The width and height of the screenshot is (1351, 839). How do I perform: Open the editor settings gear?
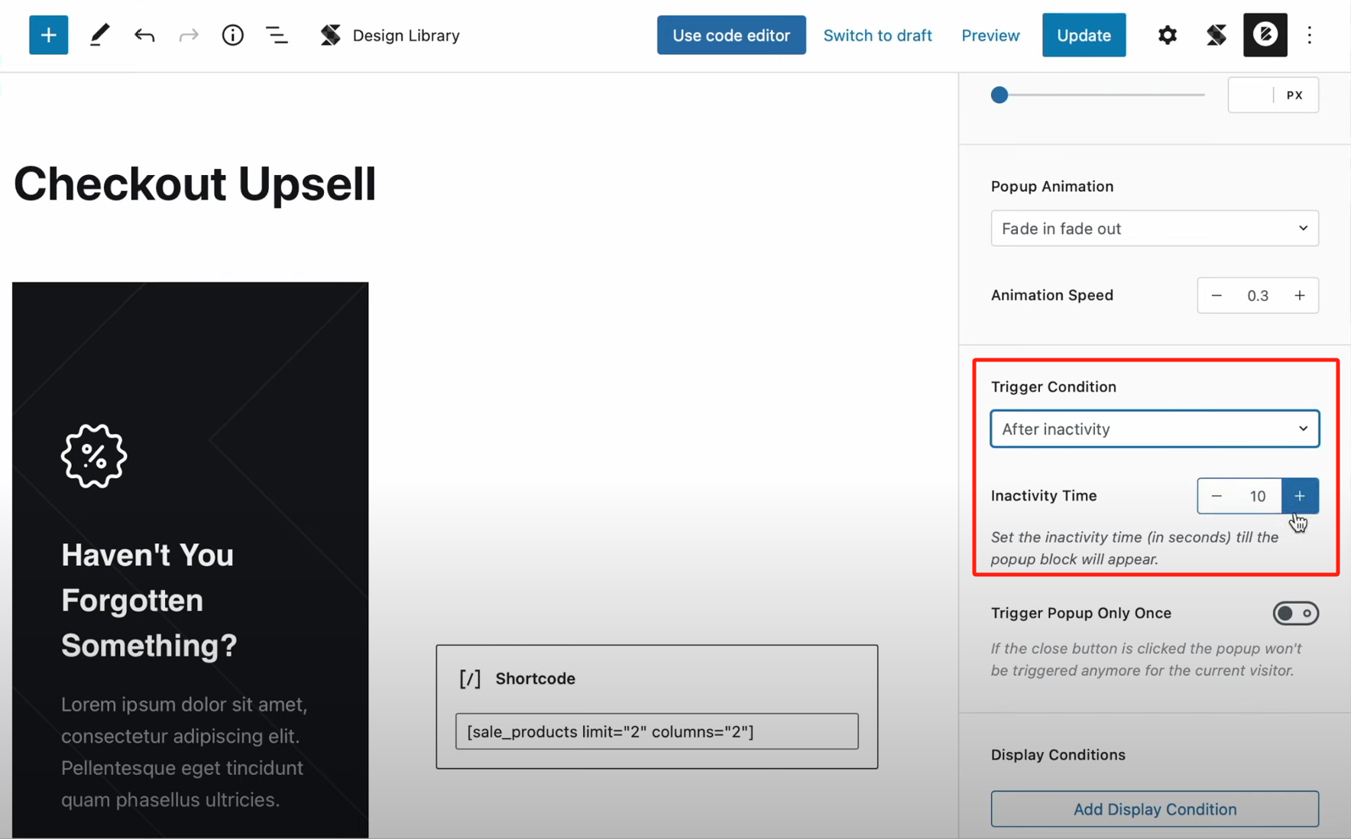tap(1167, 34)
